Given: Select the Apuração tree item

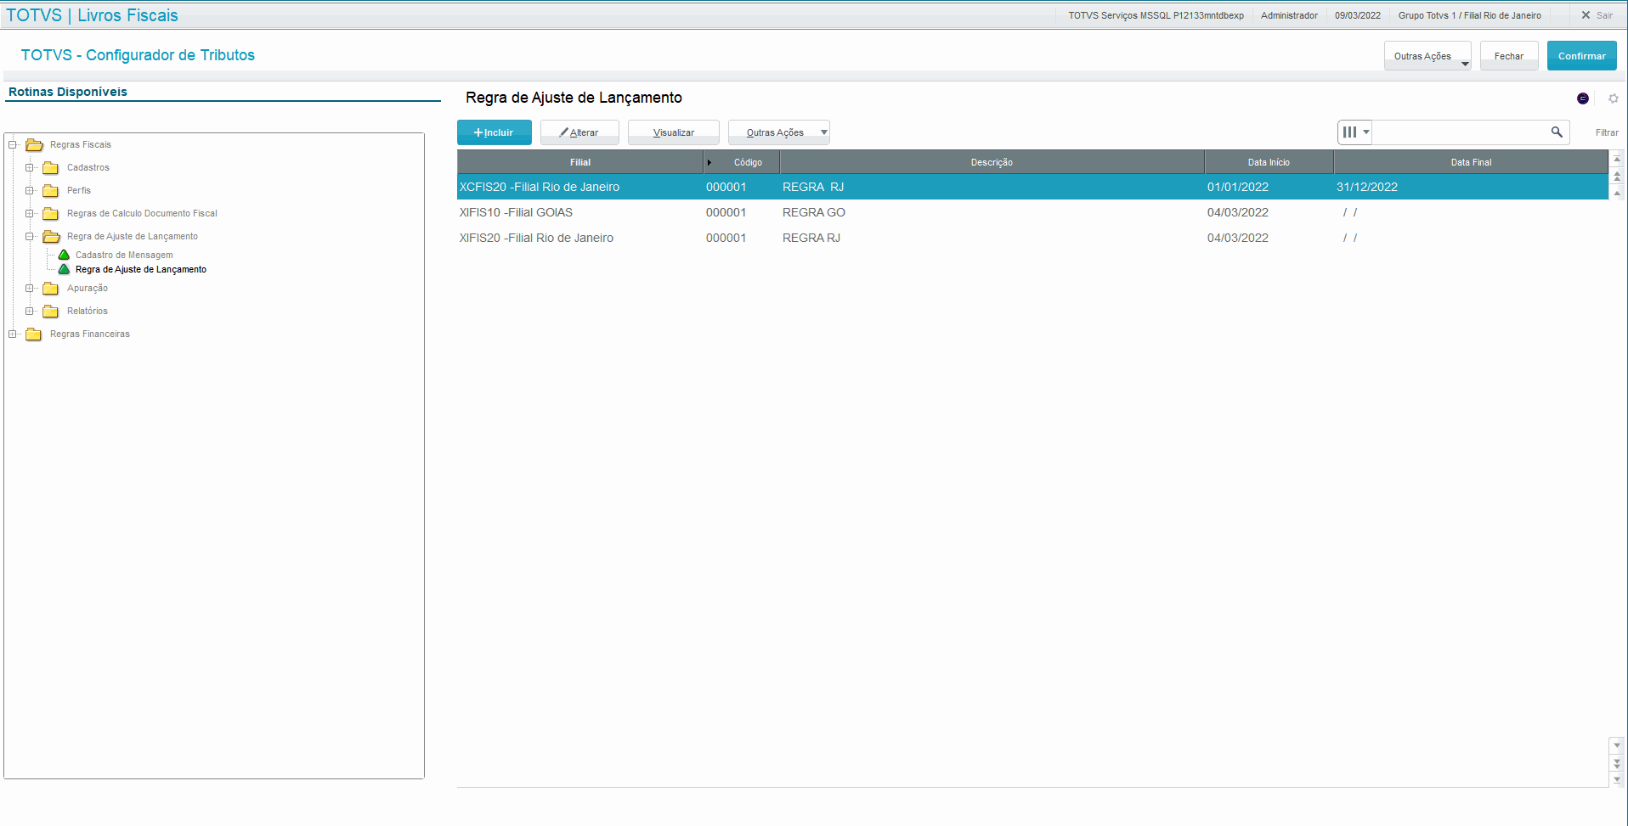Looking at the screenshot, I should (88, 289).
